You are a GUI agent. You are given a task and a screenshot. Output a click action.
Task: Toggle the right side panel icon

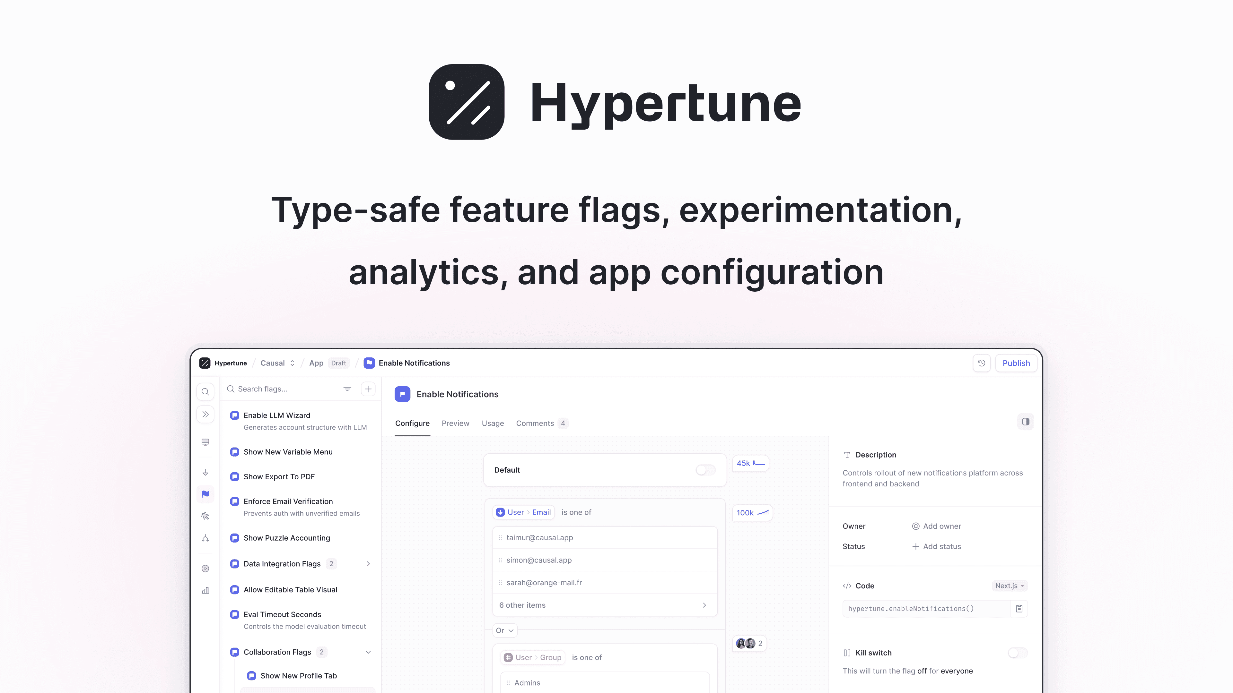pos(1025,422)
